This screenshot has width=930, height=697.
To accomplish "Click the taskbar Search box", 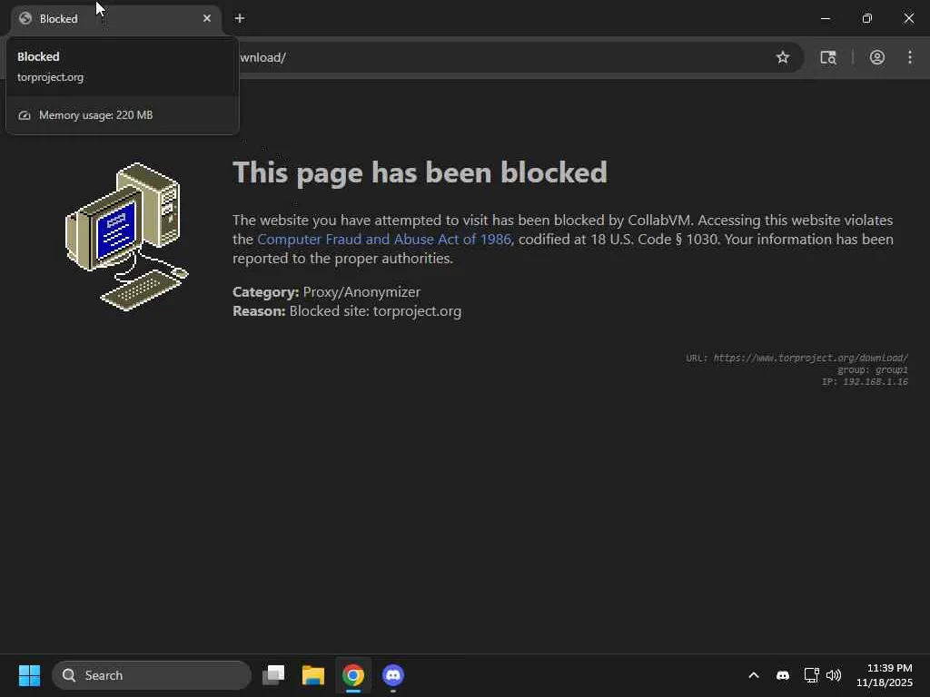I will tap(152, 675).
